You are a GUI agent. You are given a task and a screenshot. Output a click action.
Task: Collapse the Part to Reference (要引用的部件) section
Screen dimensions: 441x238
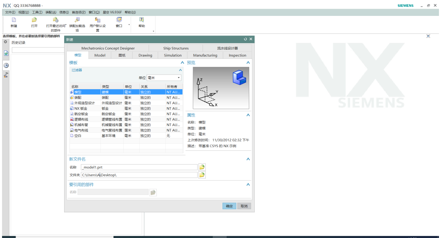[248, 185]
